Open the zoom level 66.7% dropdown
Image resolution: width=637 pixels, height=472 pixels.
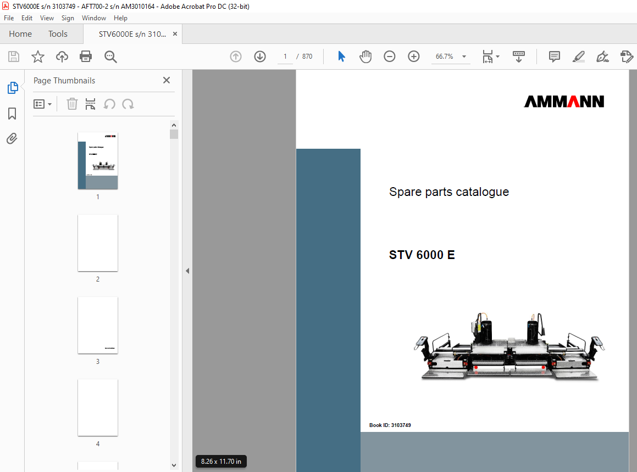click(464, 57)
